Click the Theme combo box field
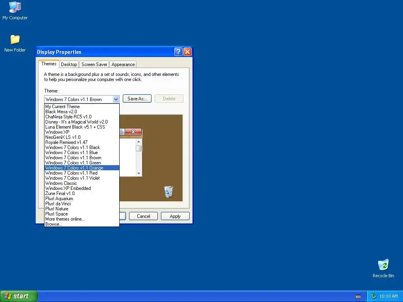403x302 pixels. pos(82,99)
